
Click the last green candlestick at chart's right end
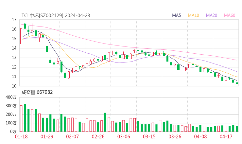tap(237, 82)
